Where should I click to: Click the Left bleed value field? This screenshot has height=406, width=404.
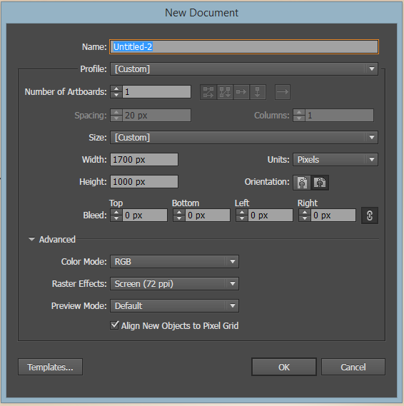(x=271, y=215)
